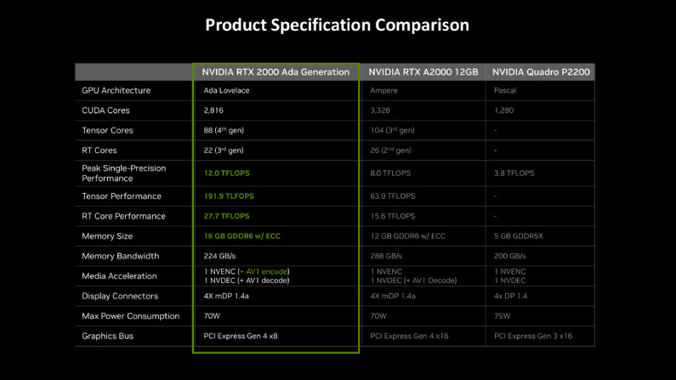The width and height of the screenshot is (676, 380).
Task: Click the green 12.0 TFLOPS value
Action: coord(226,173)
